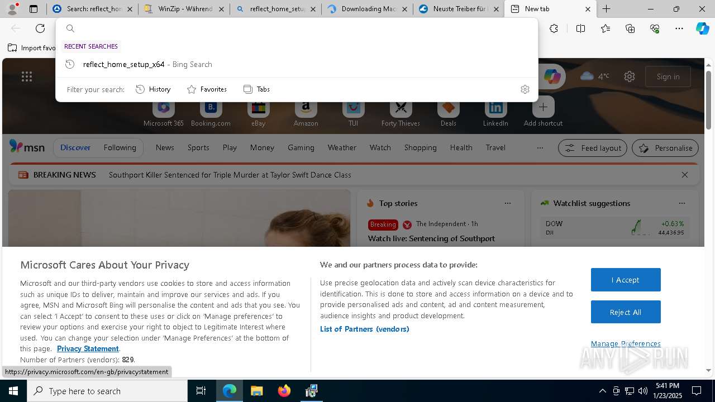Open the weather widget showing 4°C
The width and height of the screenshot is (715, 402).
[595, 76]
